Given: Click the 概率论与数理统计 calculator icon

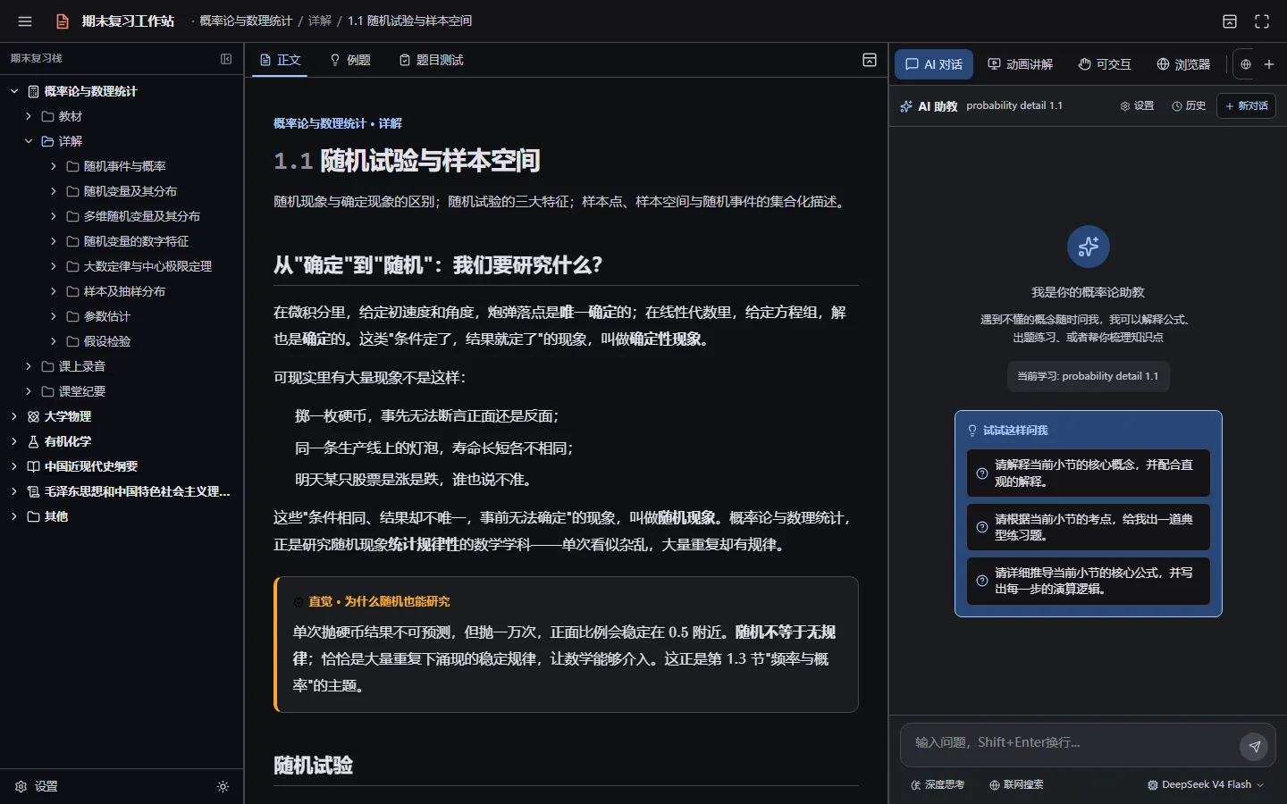Looking at the screenshot, I should 34,91.
